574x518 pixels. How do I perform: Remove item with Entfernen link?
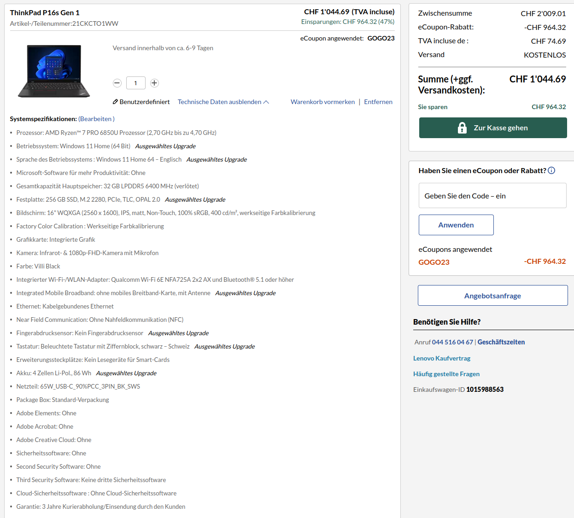[x=378, y=102]
